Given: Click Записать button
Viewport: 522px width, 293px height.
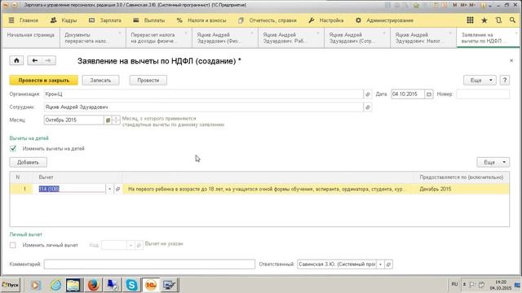Looking at the screenshot, I should (x=100, y=80).
